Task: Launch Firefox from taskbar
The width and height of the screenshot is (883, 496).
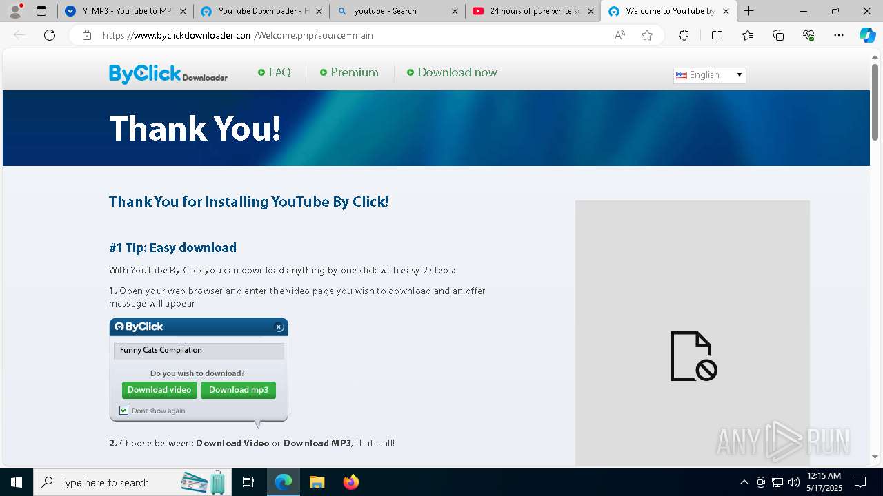Action: [x=350, y=482]
